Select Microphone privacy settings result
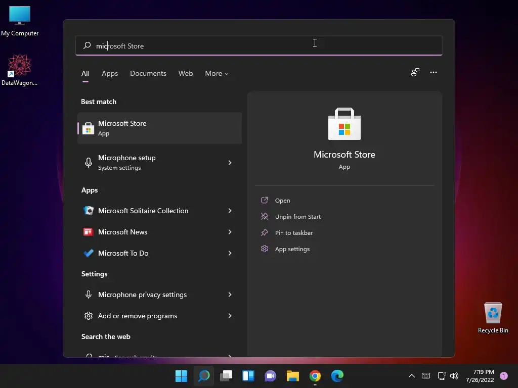 click(159, 295)
